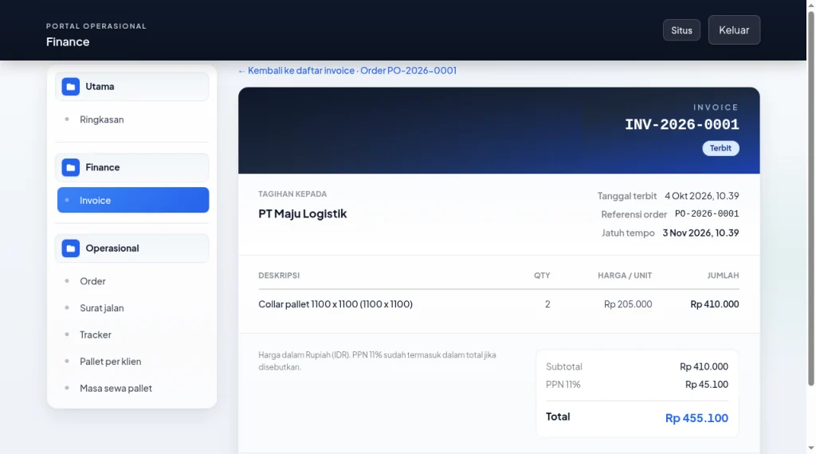Click the Tanggal terbit value 4 Okt 2026

pos(701,196)
